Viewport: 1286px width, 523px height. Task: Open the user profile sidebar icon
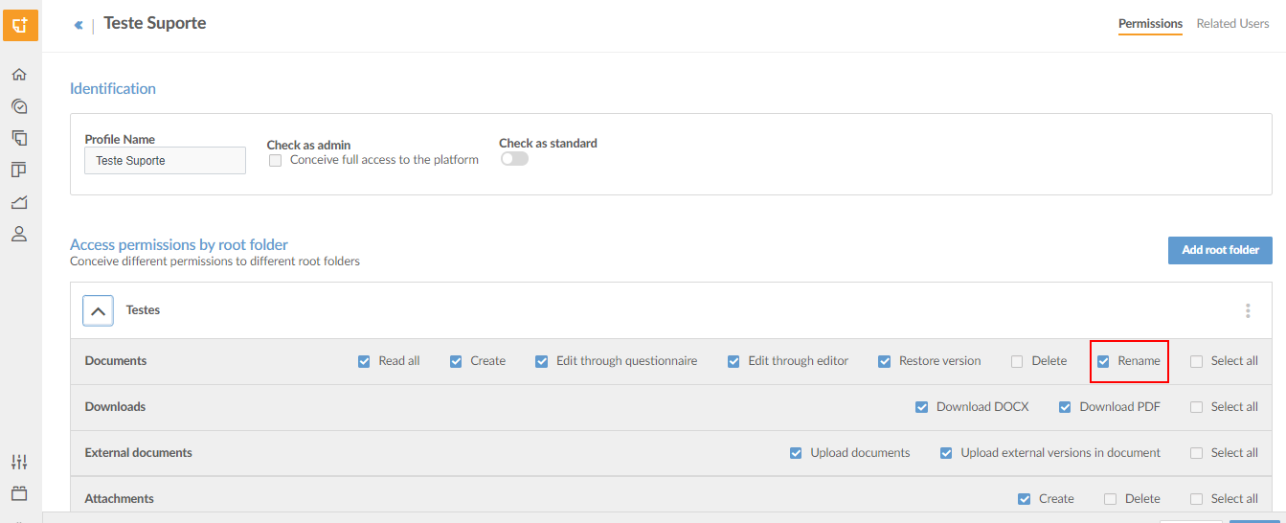(x=19, y=234)
